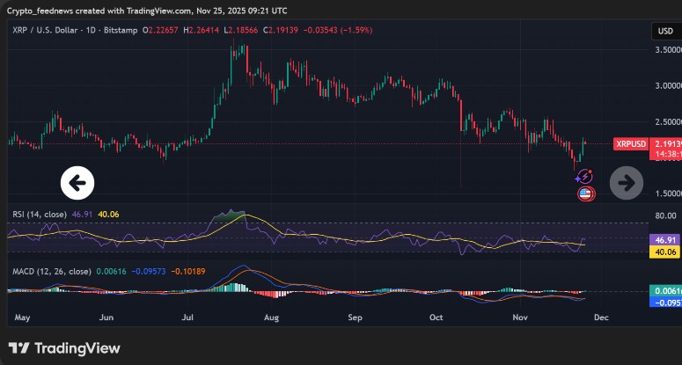Click the white left arrow button
This screenshot has width=682, height=365.
click(77, 183)
